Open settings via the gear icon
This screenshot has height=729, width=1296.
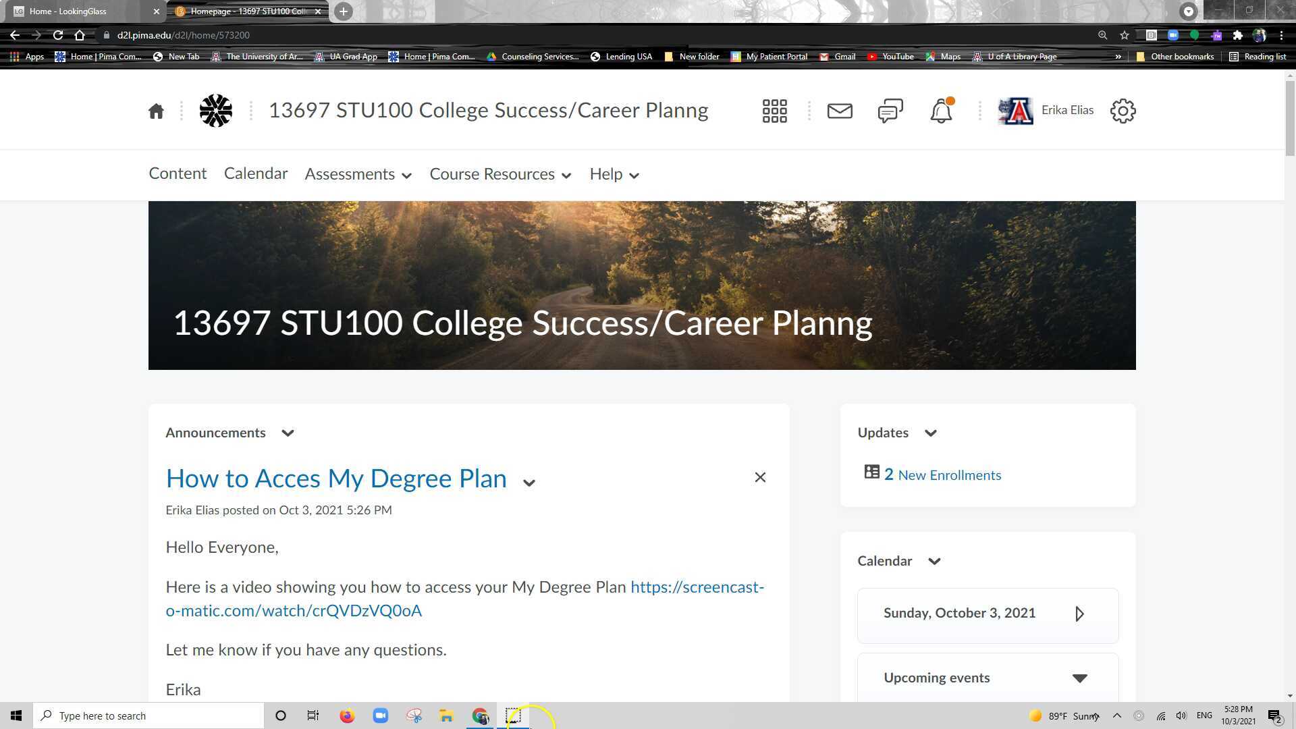point(1123,111)
